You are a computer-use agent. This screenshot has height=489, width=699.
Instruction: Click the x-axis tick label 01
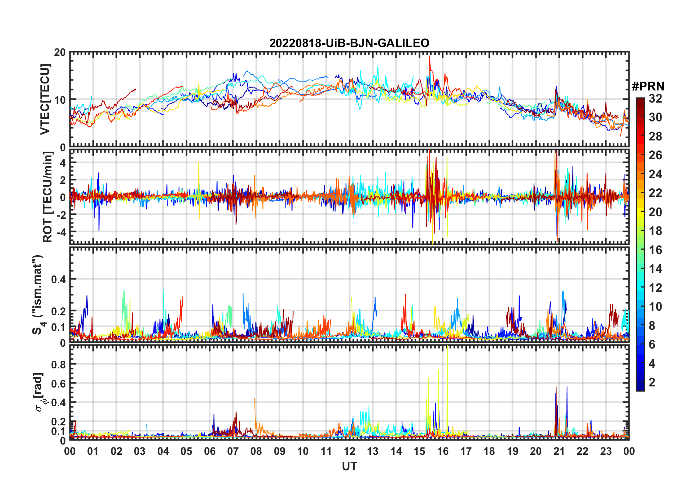[93, 451]
